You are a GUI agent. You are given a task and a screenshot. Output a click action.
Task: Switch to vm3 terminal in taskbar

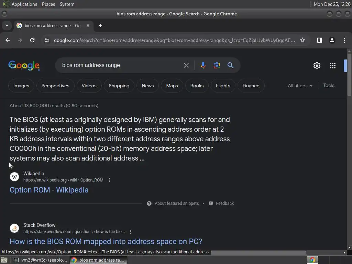coord(41,260)
